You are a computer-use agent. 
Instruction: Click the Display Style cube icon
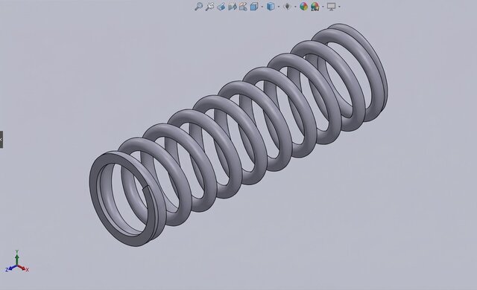tap(271, 7)
